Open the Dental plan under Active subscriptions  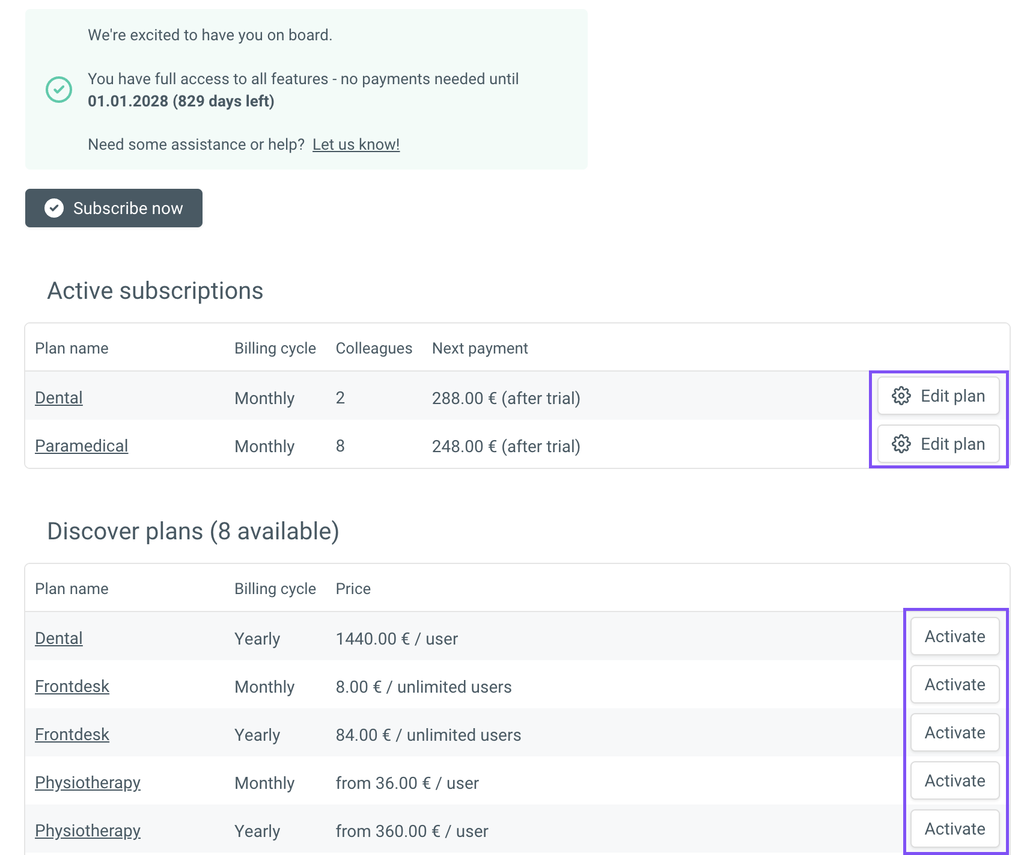point(59,398)
